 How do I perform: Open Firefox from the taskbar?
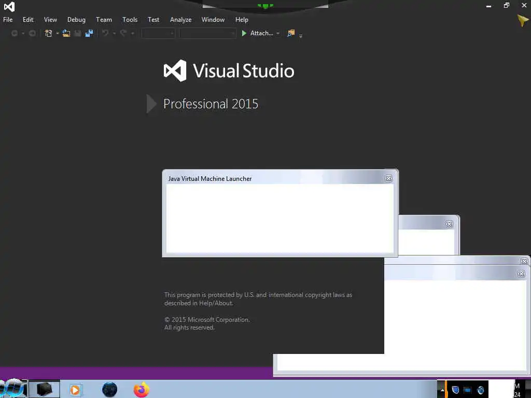click(141, 390)
